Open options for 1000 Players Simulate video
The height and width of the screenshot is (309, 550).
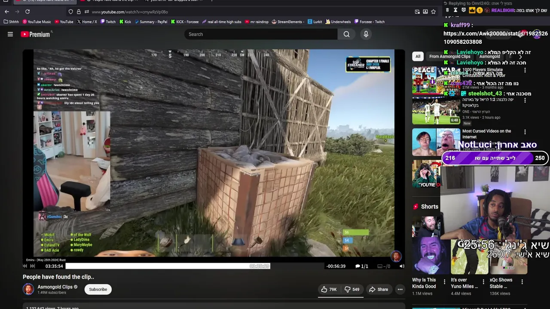click(x=525, y=70)
